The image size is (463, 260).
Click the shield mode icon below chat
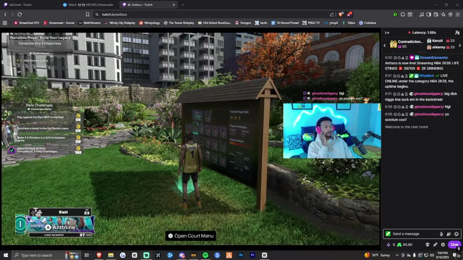428,244
